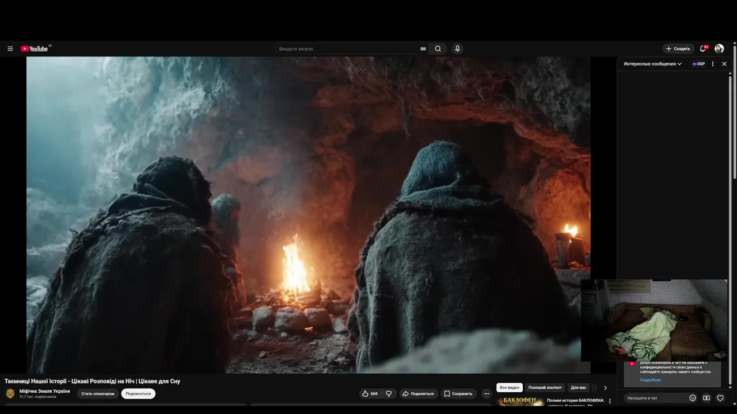Click the Поделиться share button
737x414 pixels.
pyautogui.click(x=418, y=394)
